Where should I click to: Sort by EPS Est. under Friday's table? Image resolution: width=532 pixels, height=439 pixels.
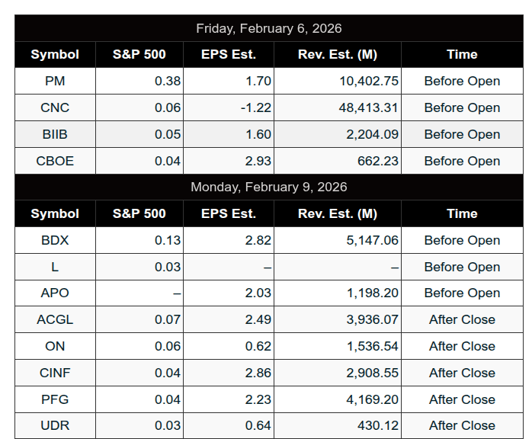pyautogui.click(x=228, y=55)
